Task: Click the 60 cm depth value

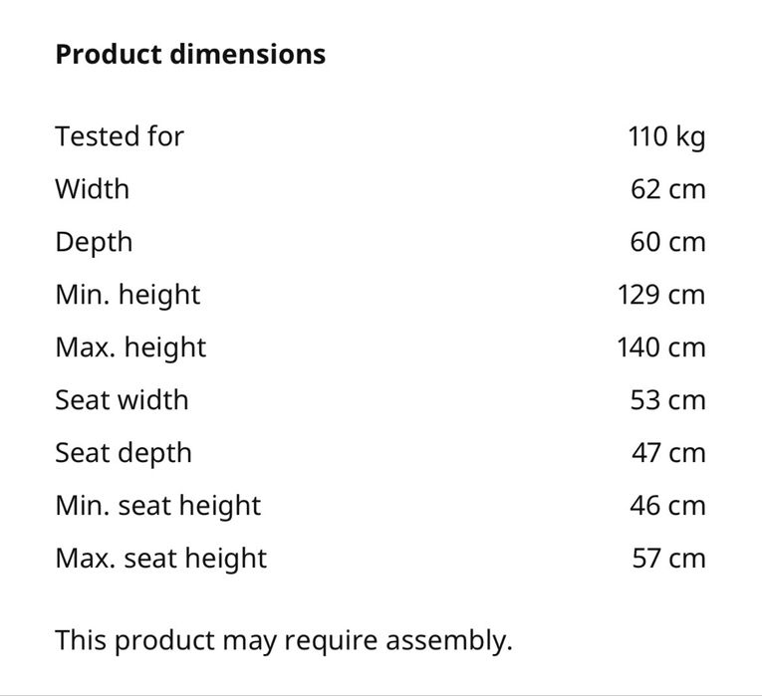Action: [667, 241]
